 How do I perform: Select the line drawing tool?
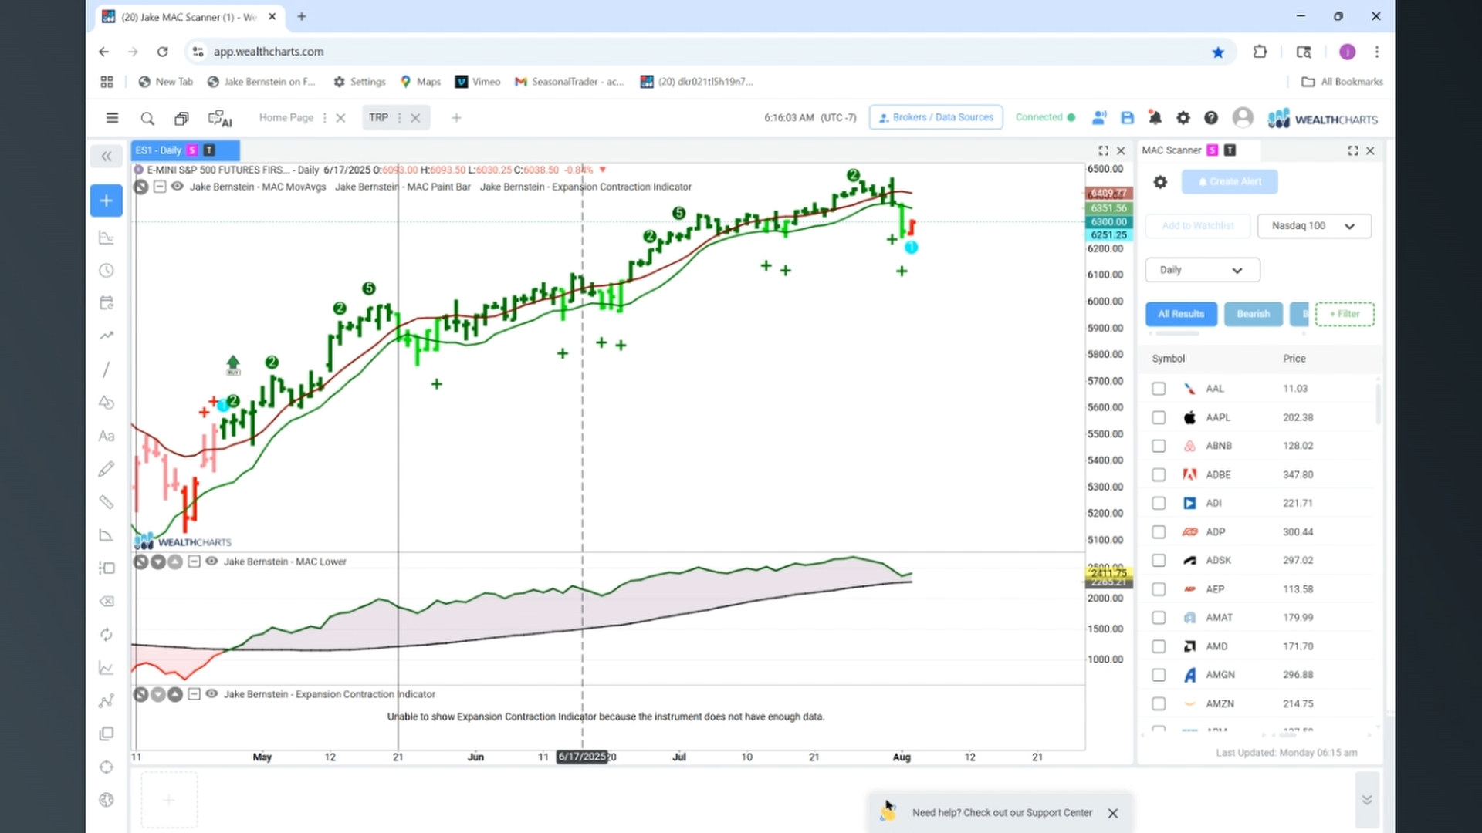click(107, 369)
